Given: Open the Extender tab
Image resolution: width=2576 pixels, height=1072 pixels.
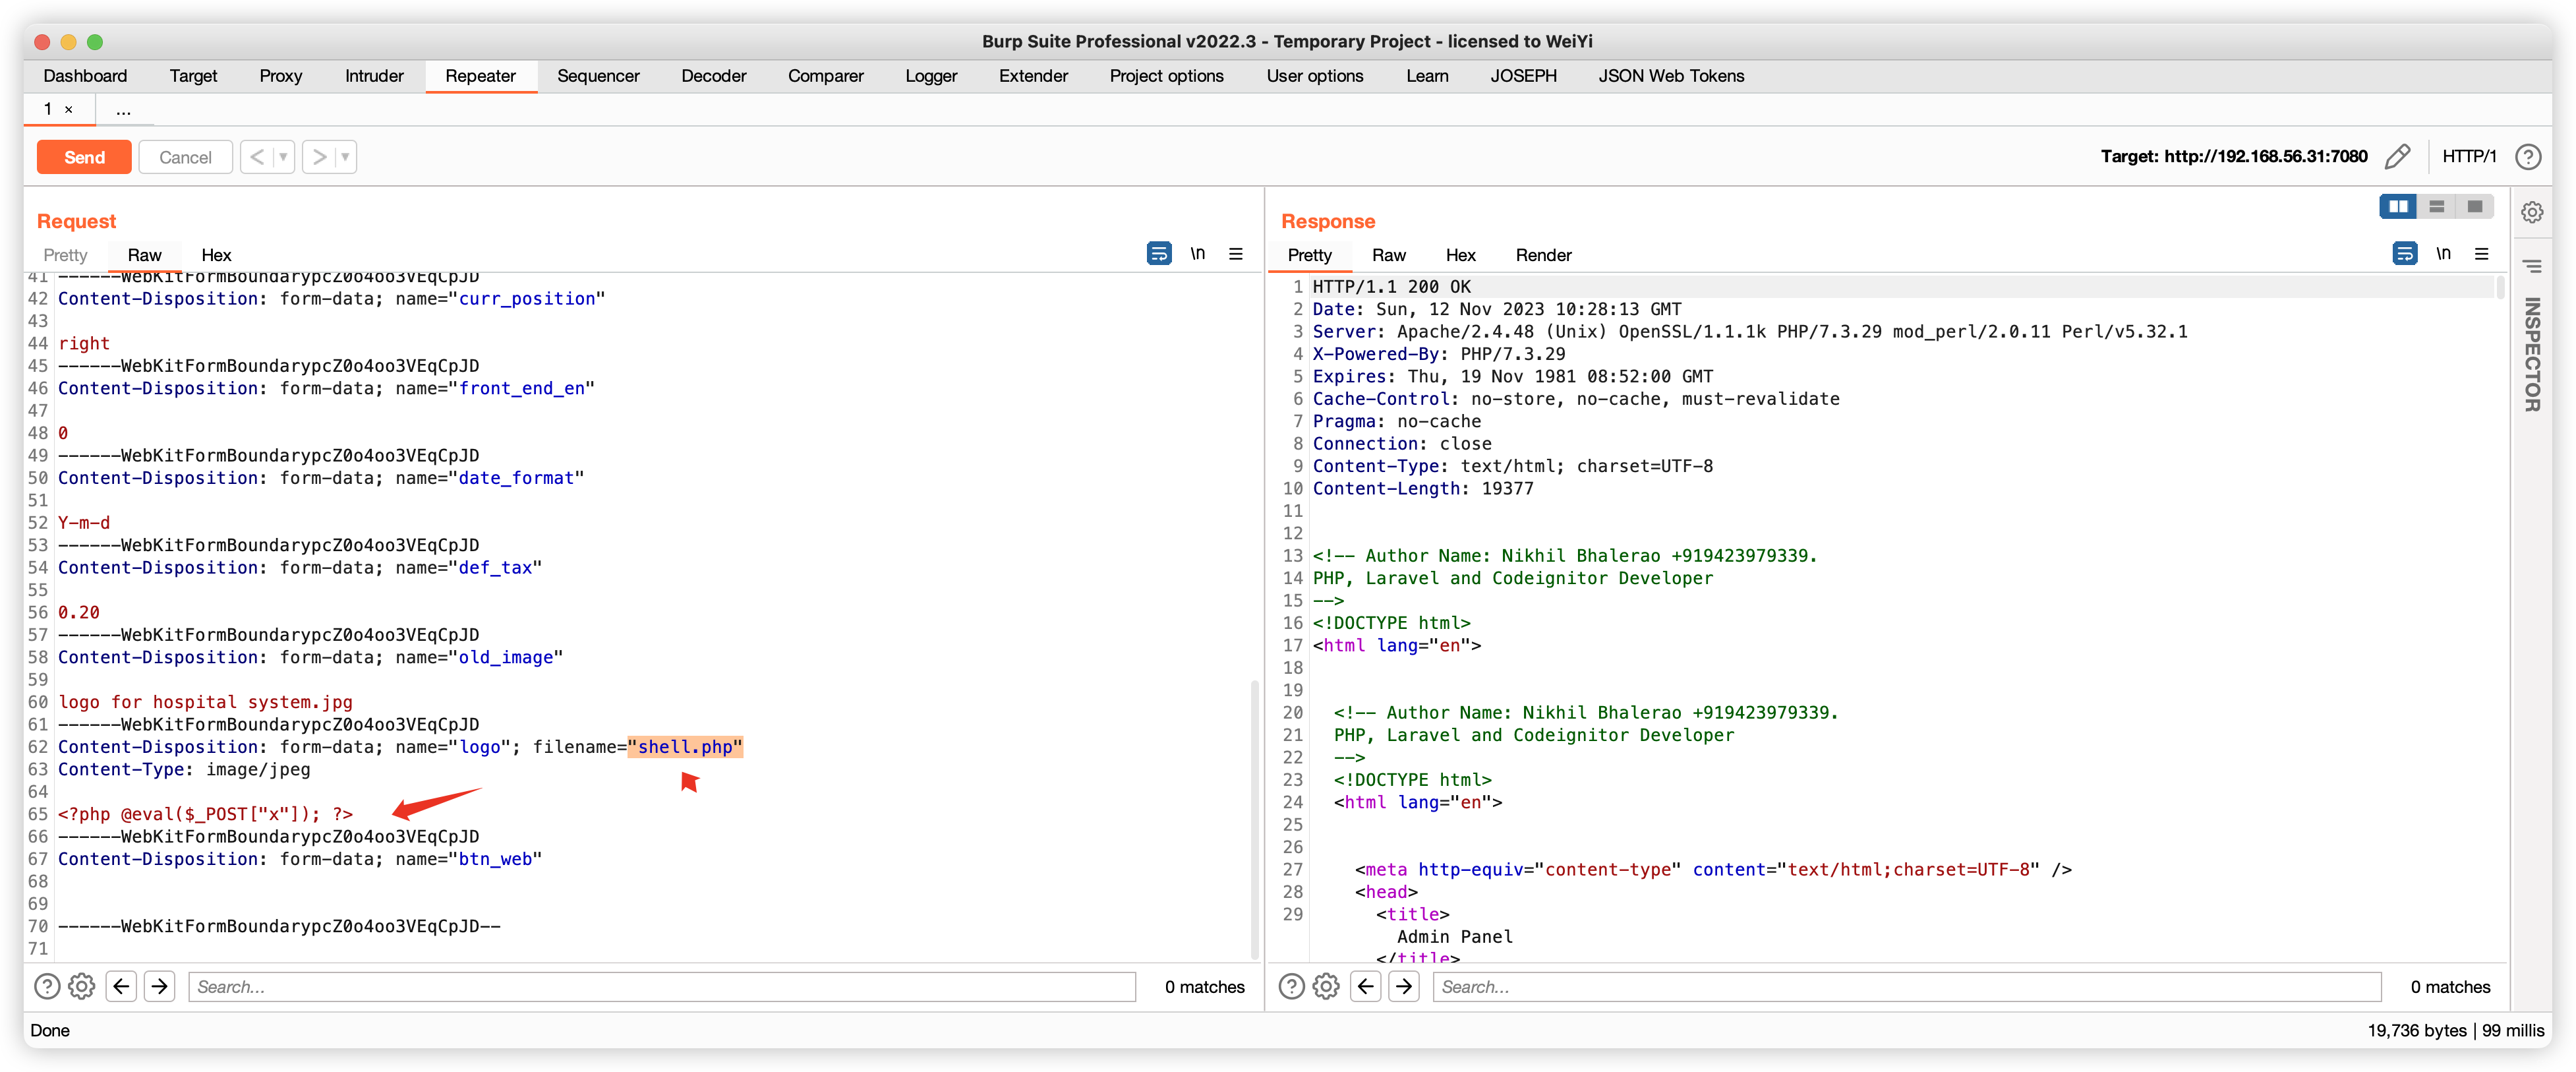Looking at the screenshot, I should [1033, 76].
